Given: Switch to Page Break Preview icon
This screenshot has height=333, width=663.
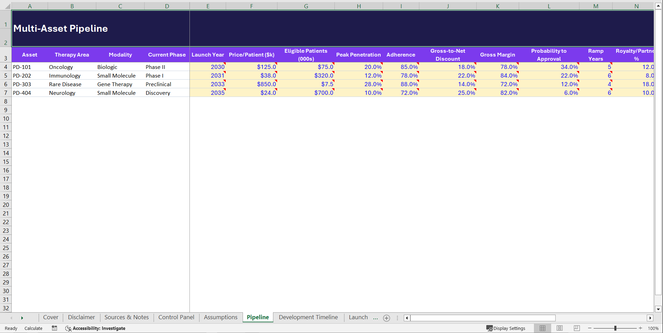Looking at the screenshot, I should click(577, 328).
